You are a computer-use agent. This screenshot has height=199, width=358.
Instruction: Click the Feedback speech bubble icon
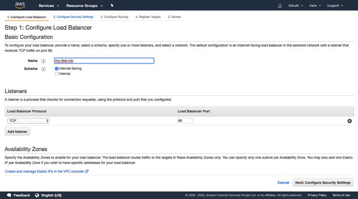[8, 195]
